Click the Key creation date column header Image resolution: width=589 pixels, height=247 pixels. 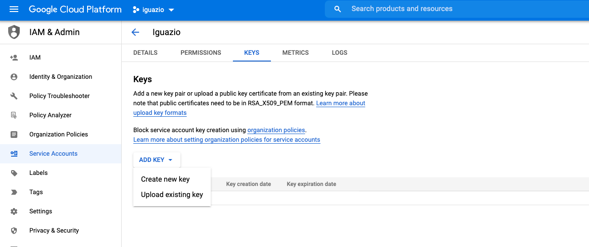coord(248,184)
